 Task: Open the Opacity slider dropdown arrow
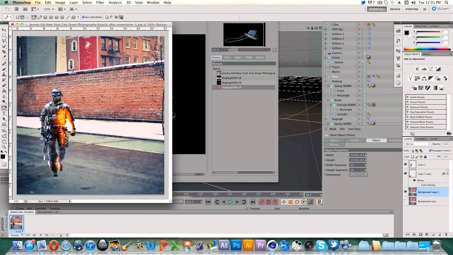(x=450, y=144)
